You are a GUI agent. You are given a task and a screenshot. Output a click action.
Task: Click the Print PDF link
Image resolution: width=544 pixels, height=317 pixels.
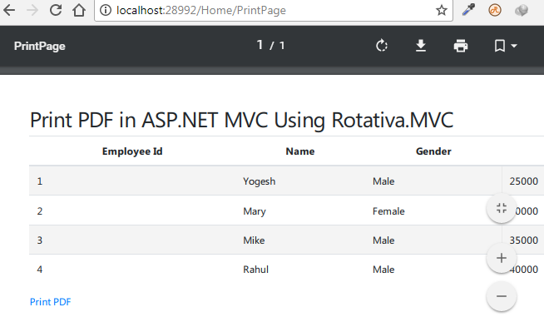tap(50, 302)
